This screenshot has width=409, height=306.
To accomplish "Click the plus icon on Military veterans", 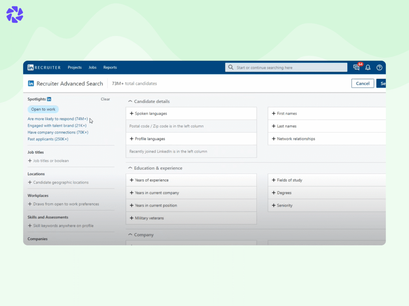I will [x=132, y=218].
